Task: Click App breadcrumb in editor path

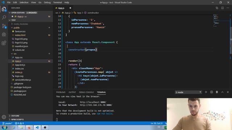Action: [78, 13]
